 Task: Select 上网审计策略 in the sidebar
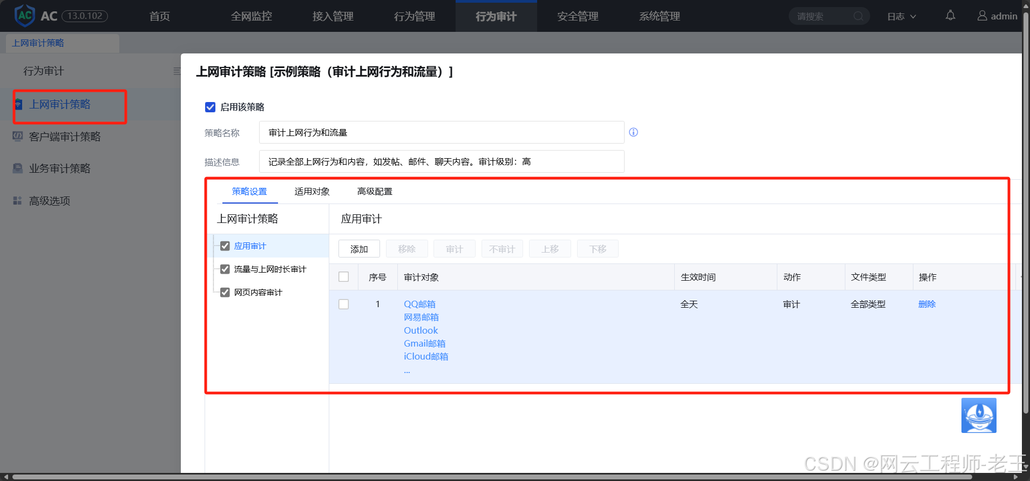pos(59,104)
